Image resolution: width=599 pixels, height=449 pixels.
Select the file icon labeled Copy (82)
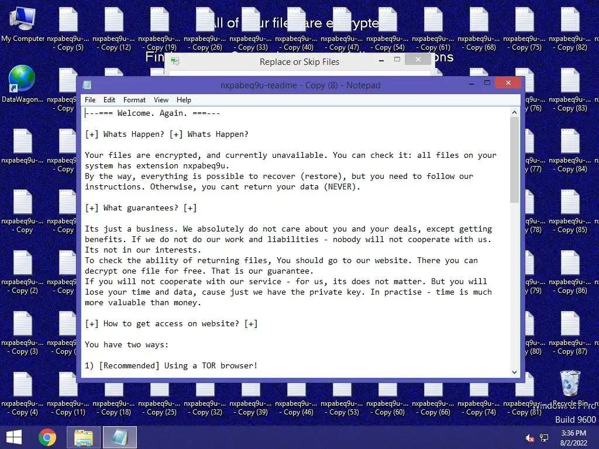click(x=570, y=29)
